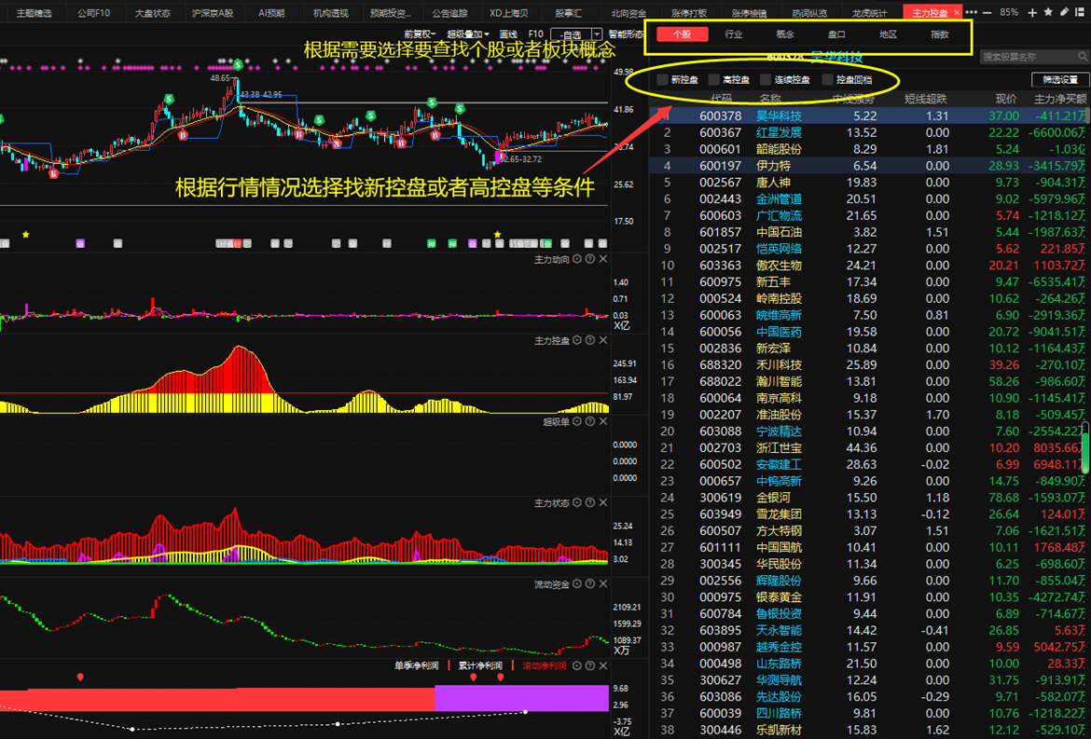
Task: Click the 85% zoom level indicator
Action: (x=1009, y=12)
